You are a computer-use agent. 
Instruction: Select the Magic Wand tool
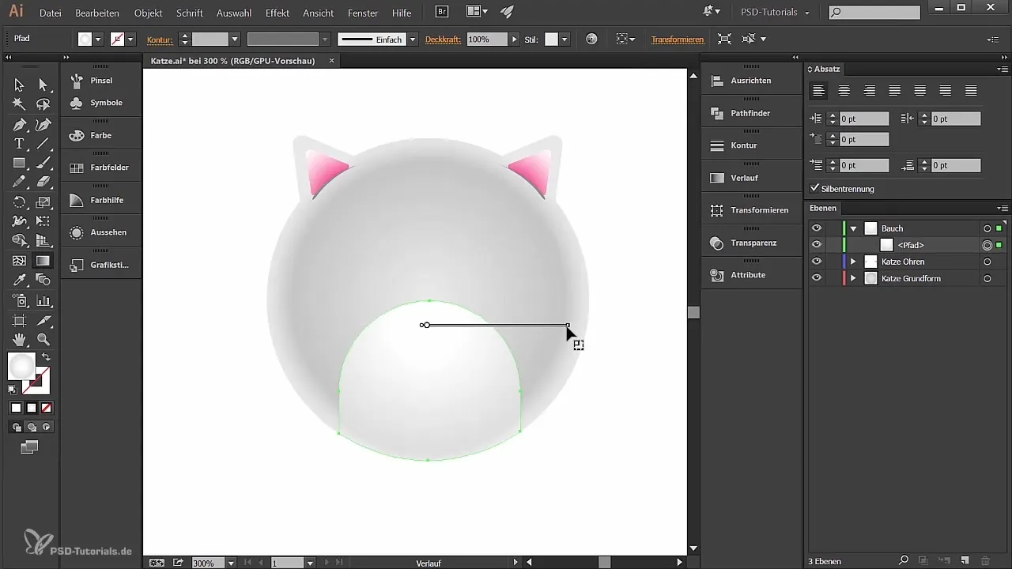(x=19, y=104)
